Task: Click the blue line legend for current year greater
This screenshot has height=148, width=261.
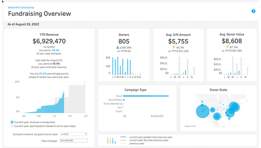Action: click(123, 137)
